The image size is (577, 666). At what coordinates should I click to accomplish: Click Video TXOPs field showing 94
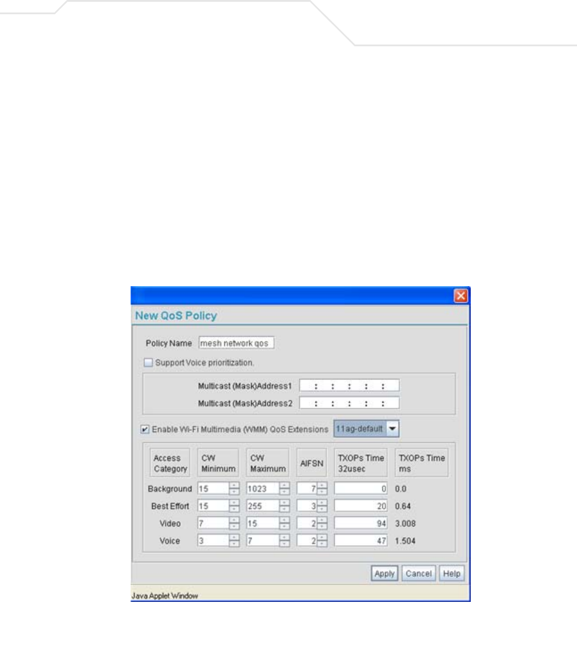[360, 524]
